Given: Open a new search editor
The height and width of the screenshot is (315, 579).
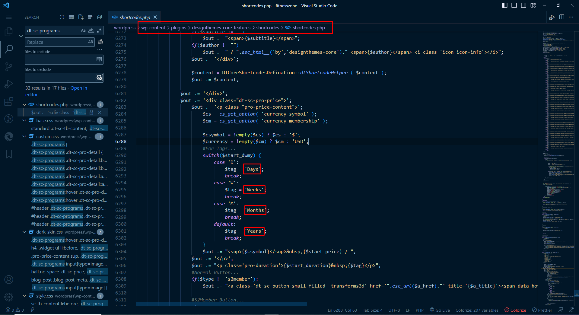Looking at the screenshot, I should coord(81,17).
